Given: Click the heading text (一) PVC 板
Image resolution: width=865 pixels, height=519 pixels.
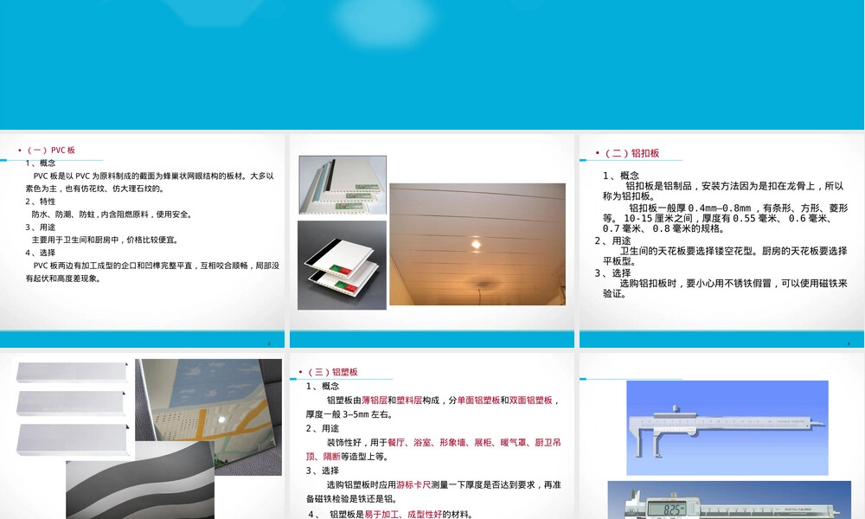Looking at the screenshot, I should [51, 150].
